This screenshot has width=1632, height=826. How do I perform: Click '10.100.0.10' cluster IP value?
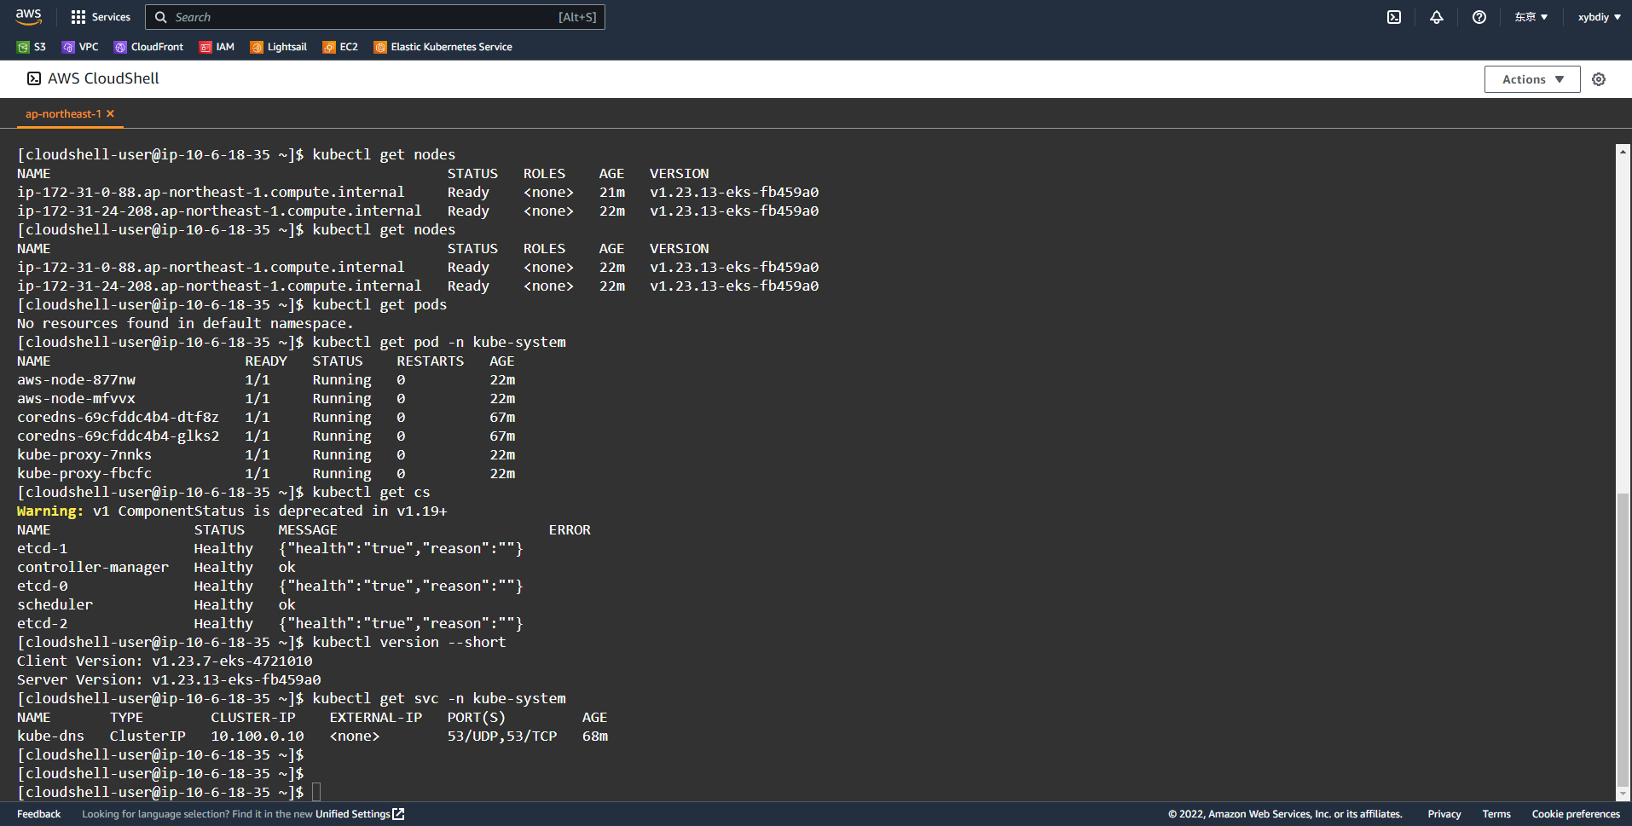click(258, 736)
